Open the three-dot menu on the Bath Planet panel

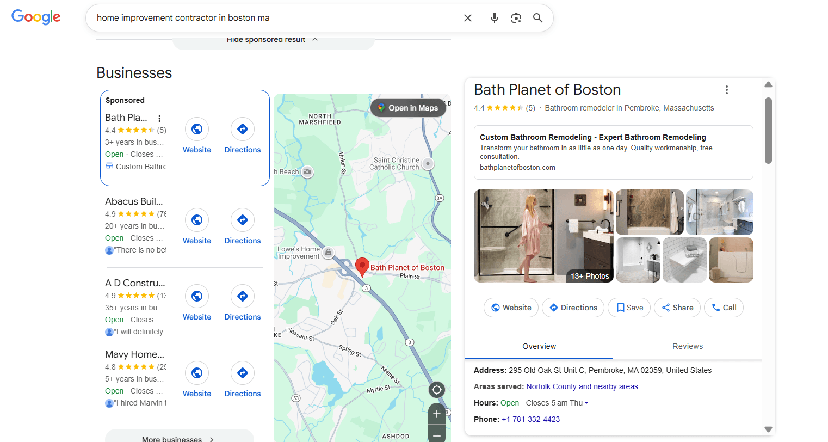pyautogui.click(x=727, y=89)
